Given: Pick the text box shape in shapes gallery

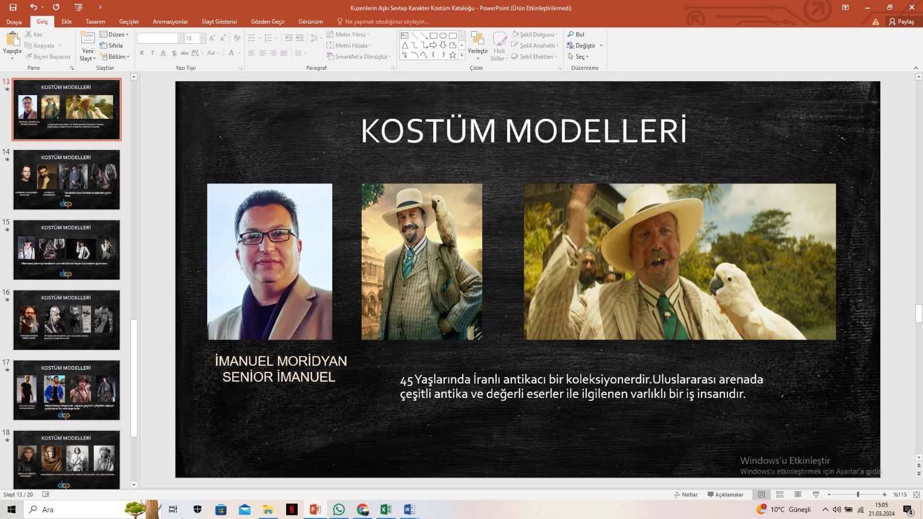Looking at the screenshot, I should 404,36.
